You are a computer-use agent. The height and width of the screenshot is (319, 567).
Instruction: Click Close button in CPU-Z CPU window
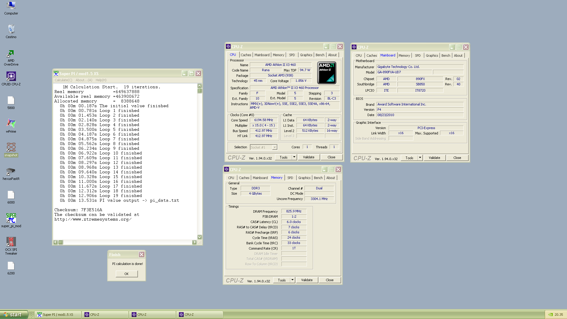tap(331, 157)
